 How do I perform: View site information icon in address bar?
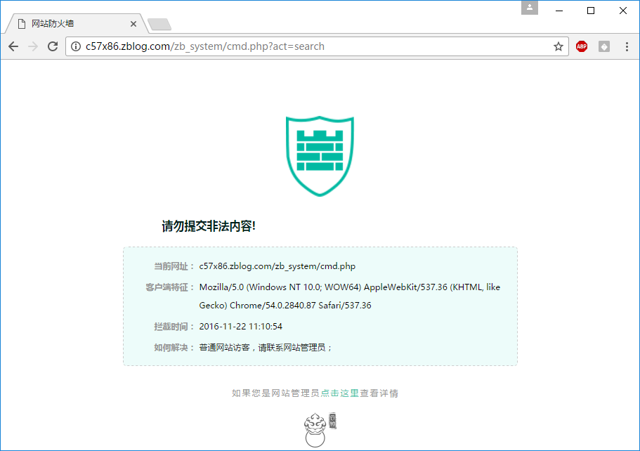tap(76, 47)
